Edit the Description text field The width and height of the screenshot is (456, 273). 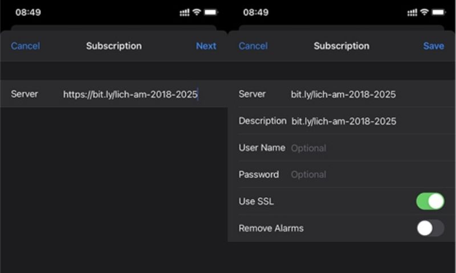[343, 121]
